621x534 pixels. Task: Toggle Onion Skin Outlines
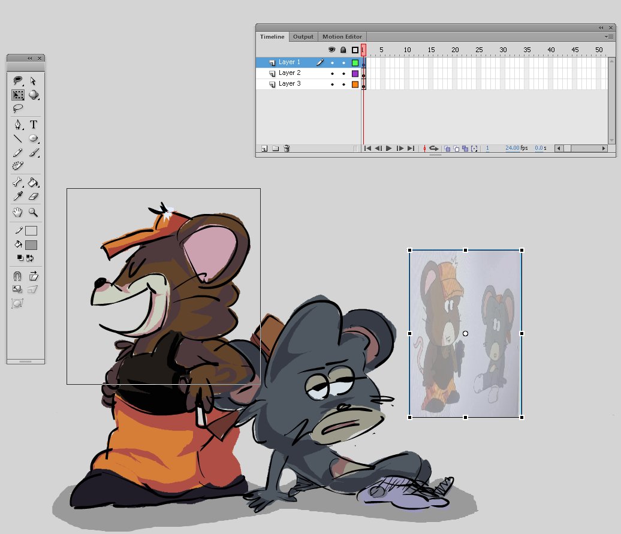456,149
